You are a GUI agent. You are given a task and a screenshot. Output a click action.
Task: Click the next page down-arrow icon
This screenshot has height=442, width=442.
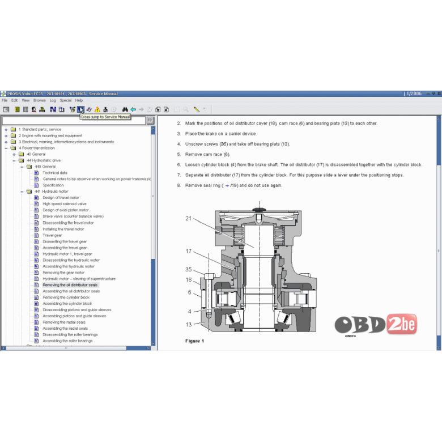[x=166, y=109]
